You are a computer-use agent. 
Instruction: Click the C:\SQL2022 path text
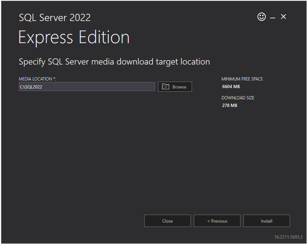click(31, 87)
